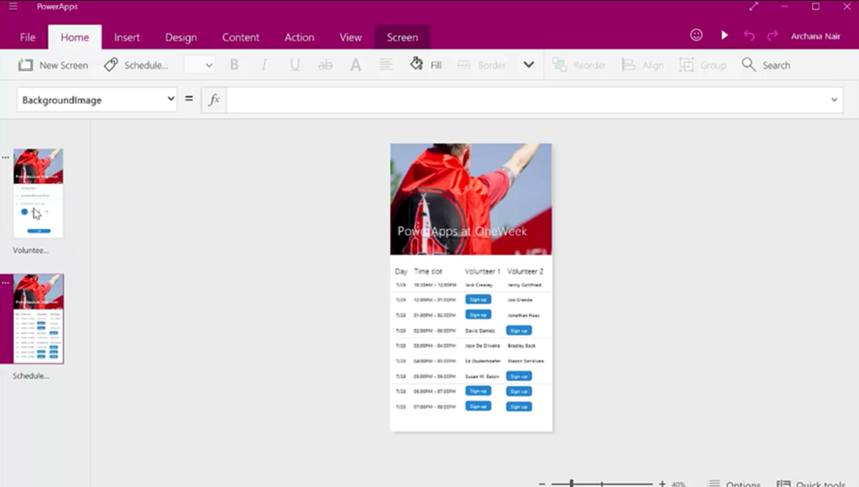This screenshot has width=859, height=487.
Task: Open the Design tab
Action: click(180, 37)
